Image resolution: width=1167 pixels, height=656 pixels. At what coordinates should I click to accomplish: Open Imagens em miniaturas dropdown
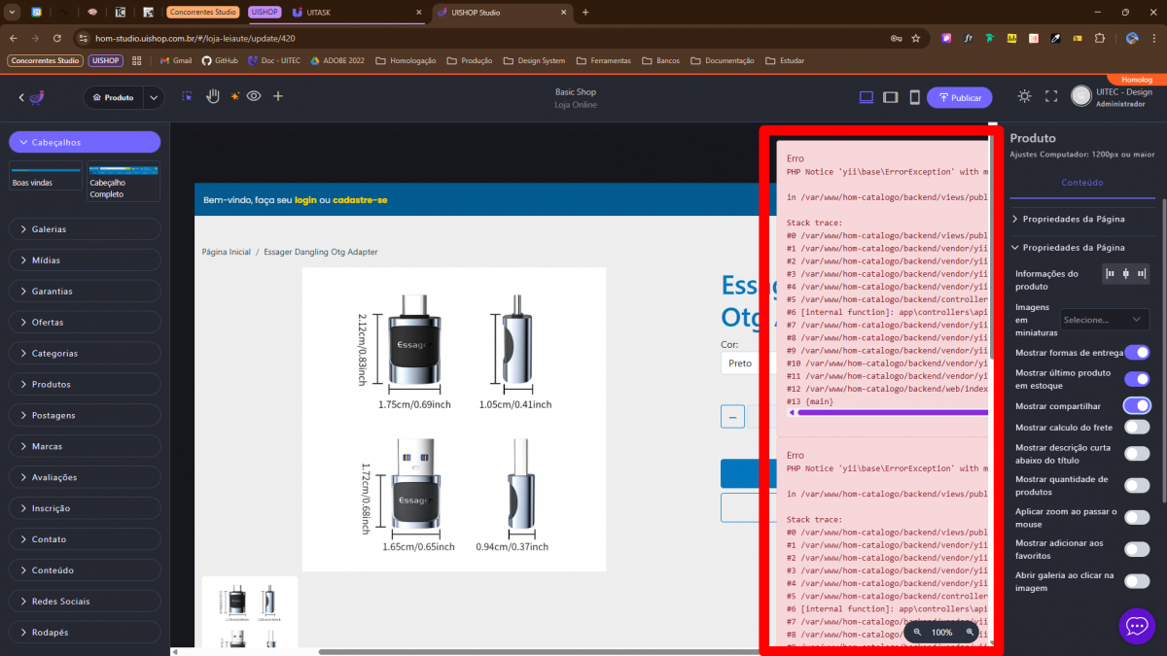pos(1105,320)
